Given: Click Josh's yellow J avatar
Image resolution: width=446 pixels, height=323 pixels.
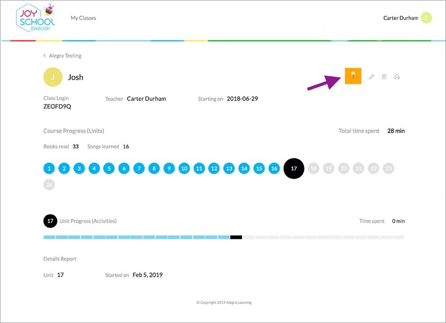Looking at the screenshot, I should tap(53, 77).
